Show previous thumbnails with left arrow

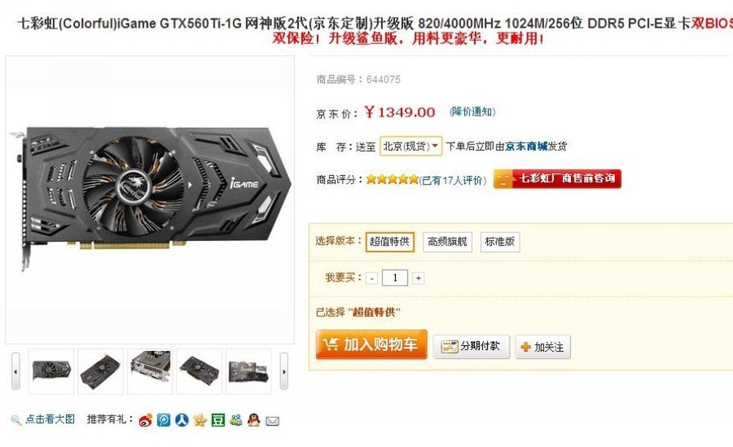click(15, 372)
